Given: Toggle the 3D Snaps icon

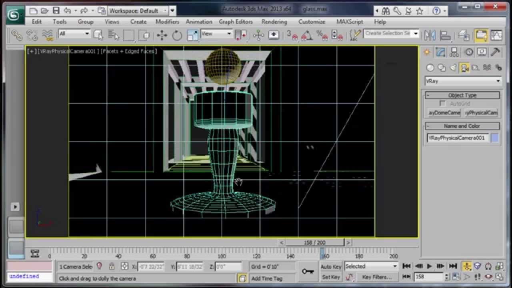Looking at the screenshot, I should pos(292,36).
